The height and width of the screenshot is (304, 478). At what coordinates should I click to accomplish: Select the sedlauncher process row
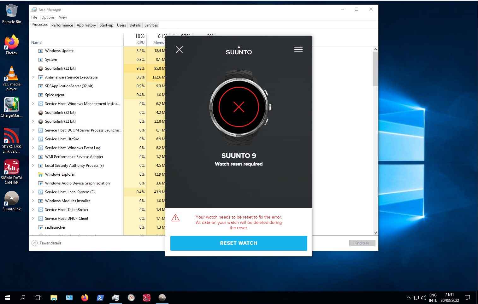(98, 227)
